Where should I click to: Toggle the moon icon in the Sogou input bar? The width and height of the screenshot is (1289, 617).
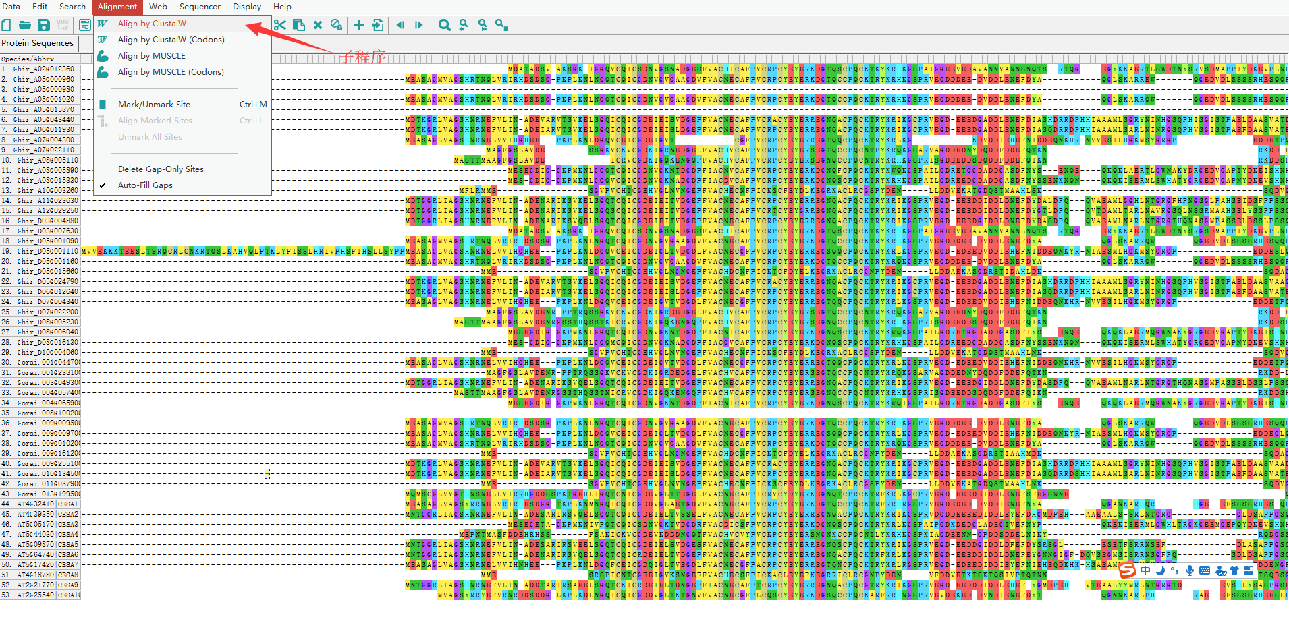click(1160, 570)
